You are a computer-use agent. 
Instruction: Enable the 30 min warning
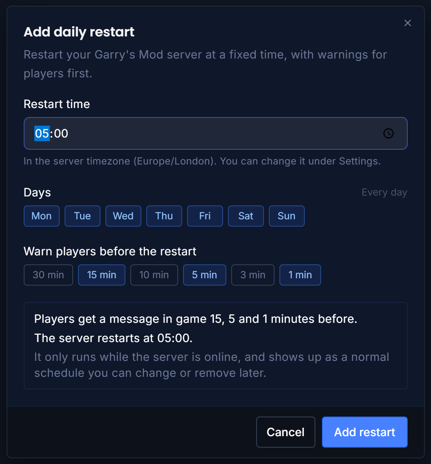[x=49, y=275]
